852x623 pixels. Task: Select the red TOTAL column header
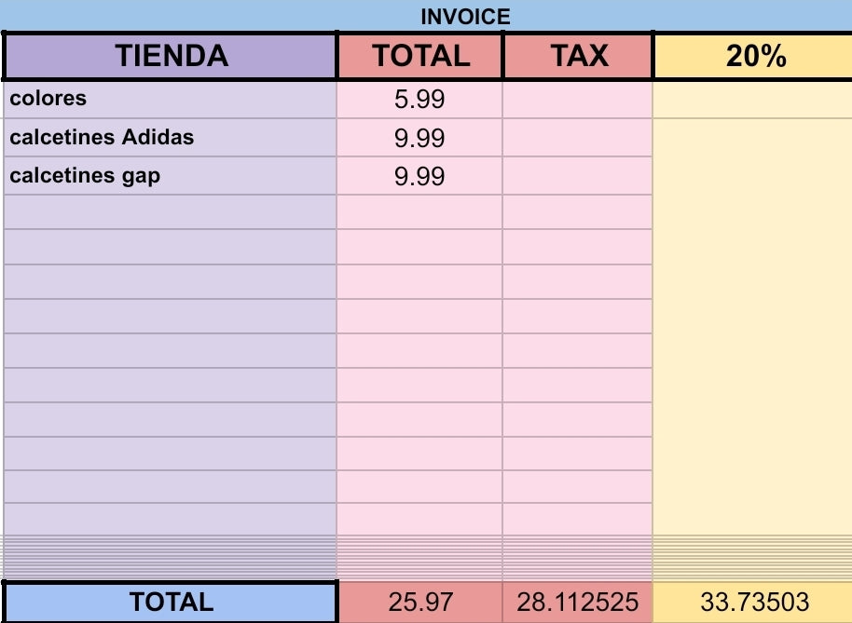[420, 56]
